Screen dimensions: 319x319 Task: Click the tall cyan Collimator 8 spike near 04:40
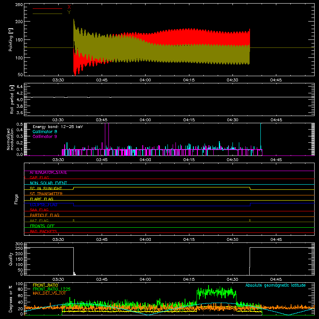261,136
